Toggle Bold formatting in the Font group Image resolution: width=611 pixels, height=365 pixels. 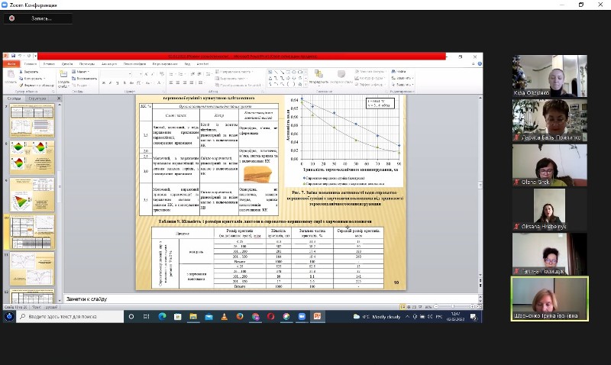coord(104,82)
